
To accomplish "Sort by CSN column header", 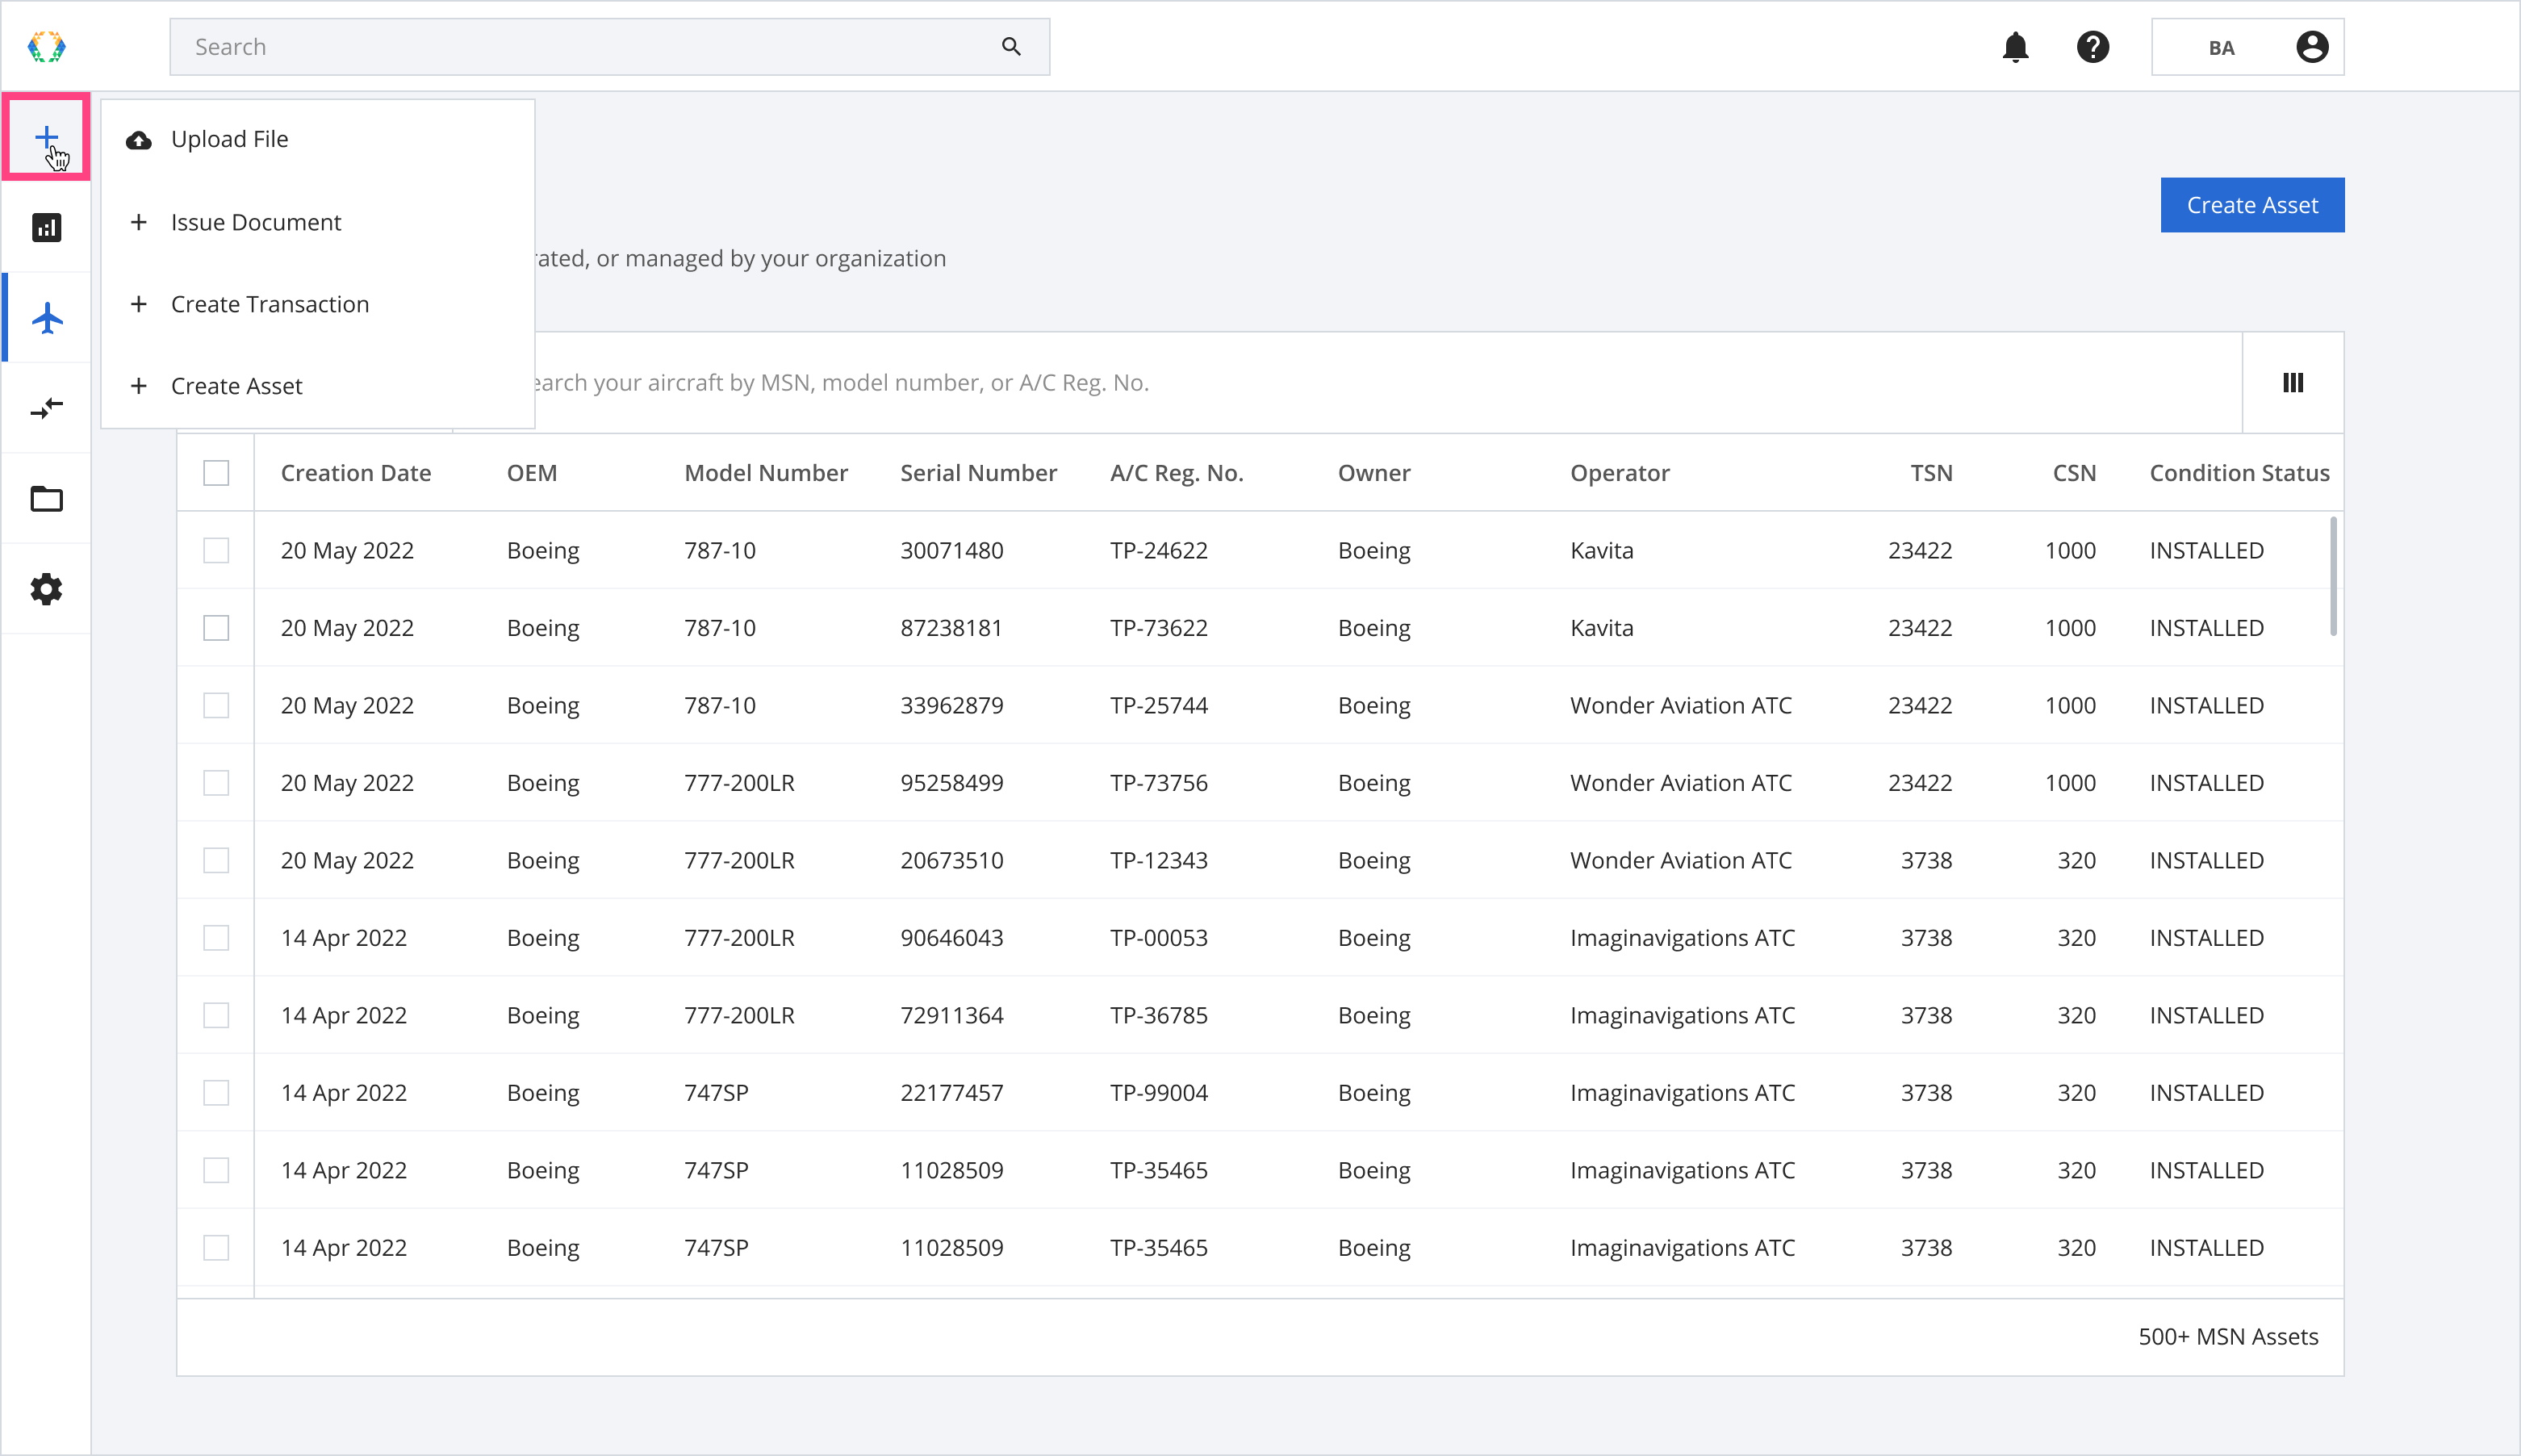I will (2074, 473).
